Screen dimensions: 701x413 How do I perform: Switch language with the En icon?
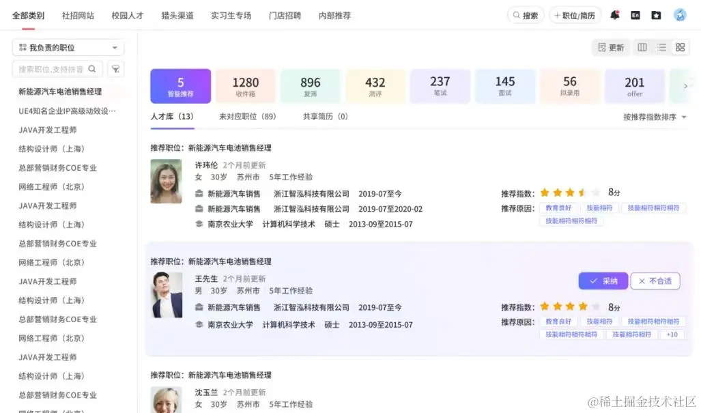pos(635,15)
